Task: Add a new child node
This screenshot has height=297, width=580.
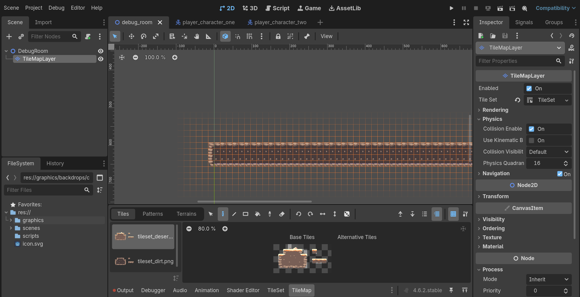Action: [x=9, y=37]
